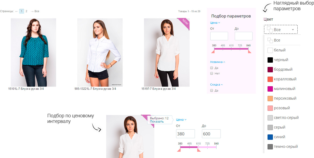Check the Новинка Нет checkbox
This screenshot has height=158, width=314.
coord(211,73)
